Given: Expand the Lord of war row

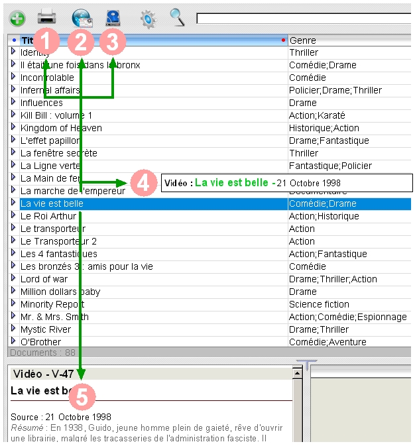Looking at the screenshot, I should click(13, 278).
